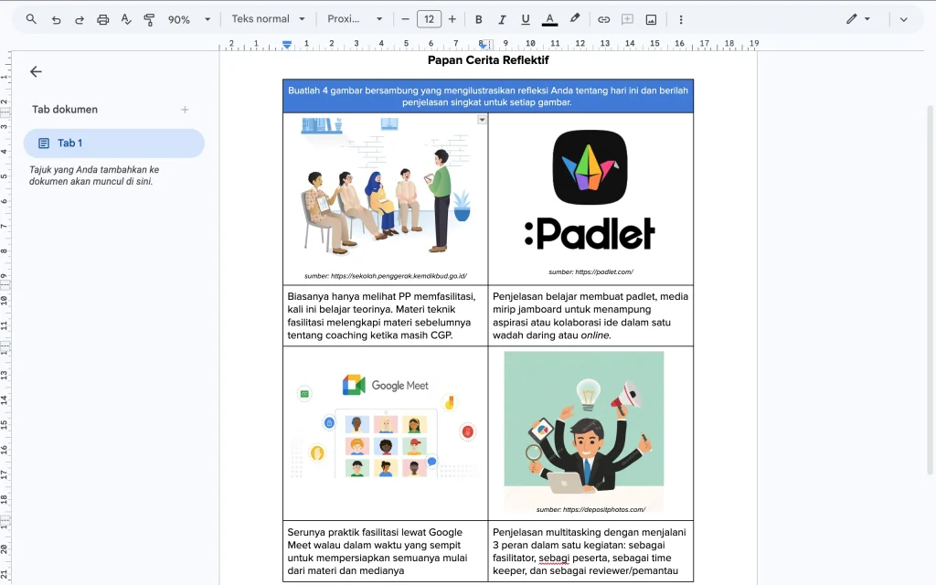
Task: Click the font size field
Action: pos(429,19)
